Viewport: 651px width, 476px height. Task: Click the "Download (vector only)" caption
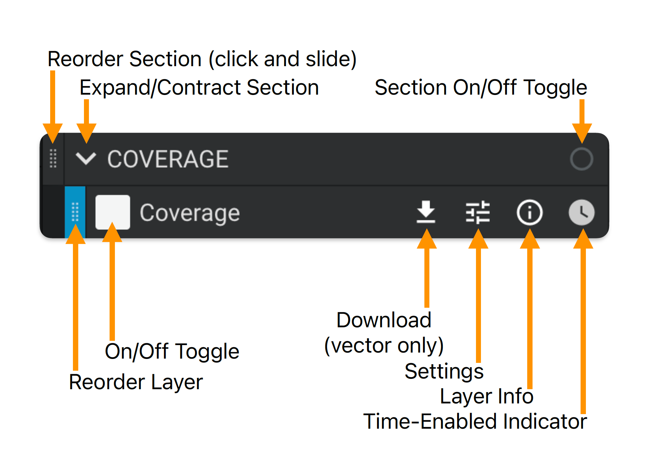[384, 333]
